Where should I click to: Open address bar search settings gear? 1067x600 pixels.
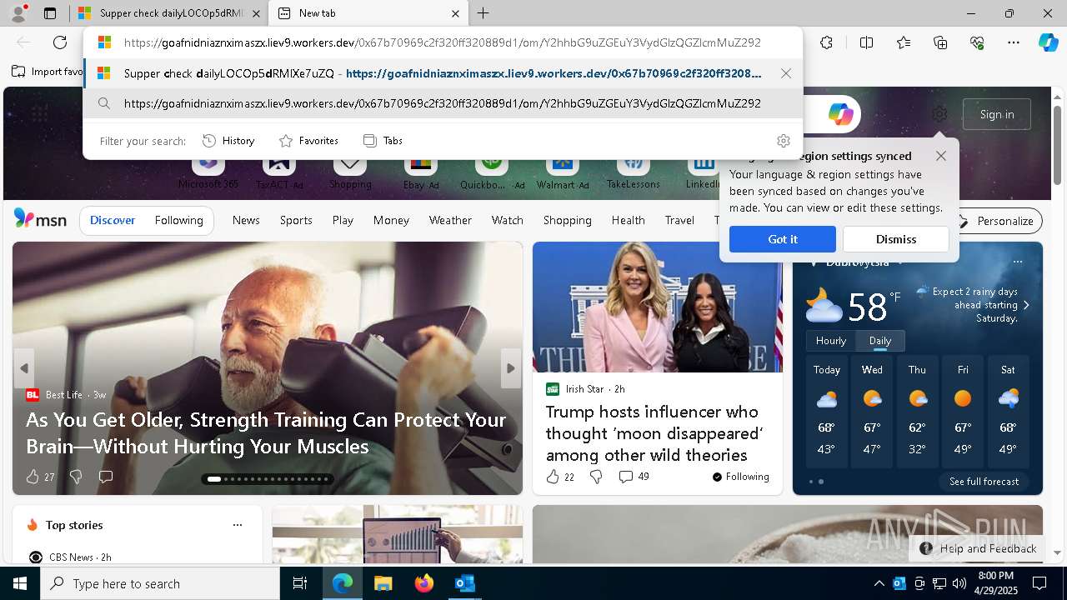tap(783, 141)
